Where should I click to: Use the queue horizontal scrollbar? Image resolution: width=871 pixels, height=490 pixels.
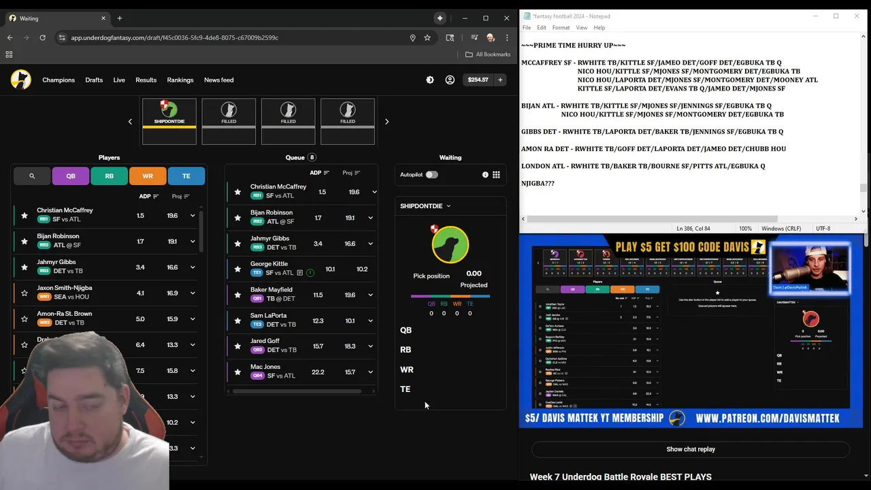[x=297, y=391]
